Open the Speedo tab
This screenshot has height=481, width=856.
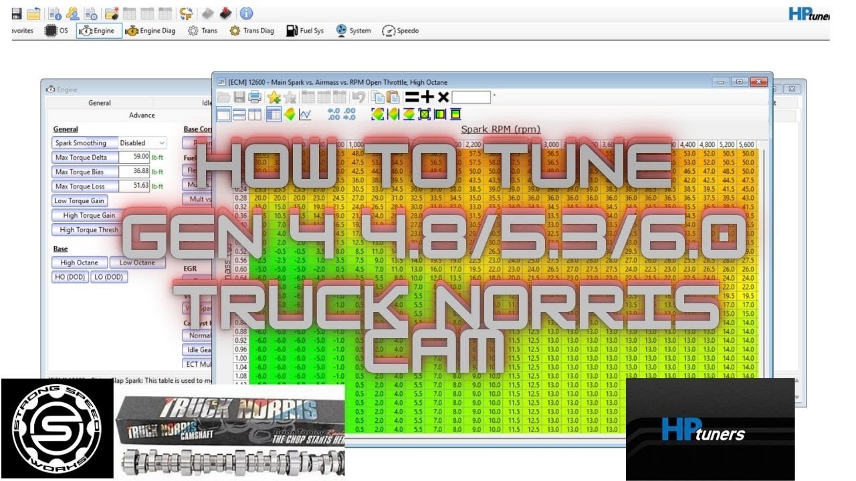(401, 31)
